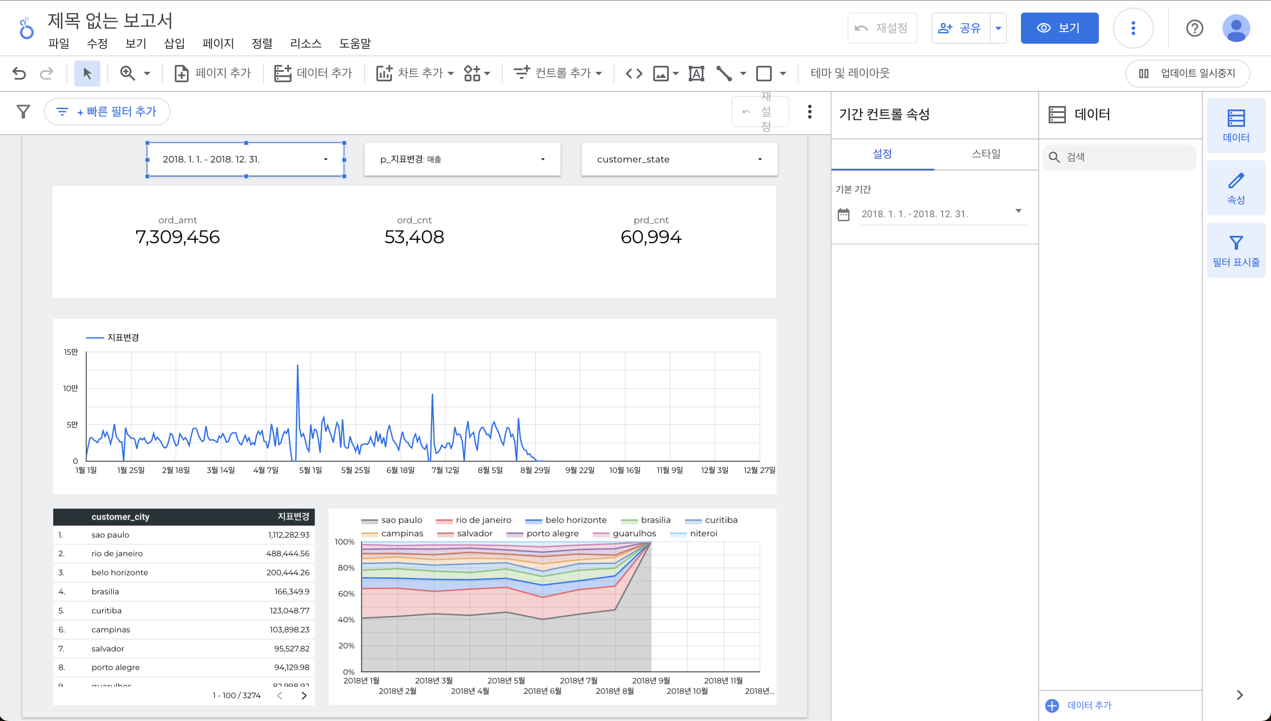Click the embed URL code icon
Screen dimensions: 1271x721
point(634,73)
